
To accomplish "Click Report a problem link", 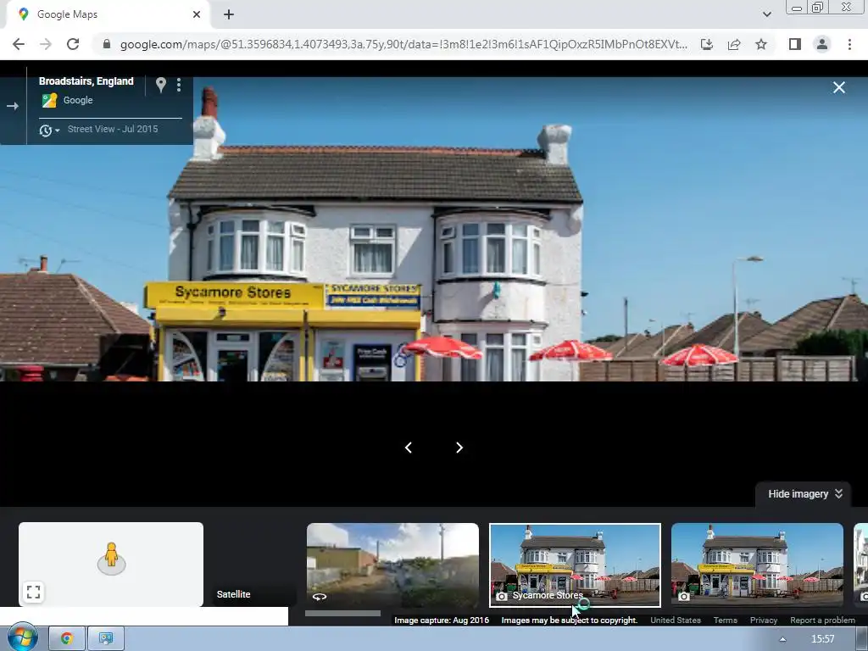I will point(822,620).
